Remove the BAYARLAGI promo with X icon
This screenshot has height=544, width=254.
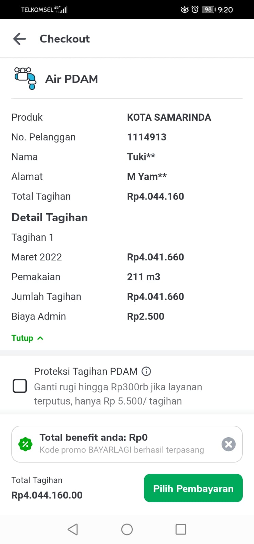[228, 444]
